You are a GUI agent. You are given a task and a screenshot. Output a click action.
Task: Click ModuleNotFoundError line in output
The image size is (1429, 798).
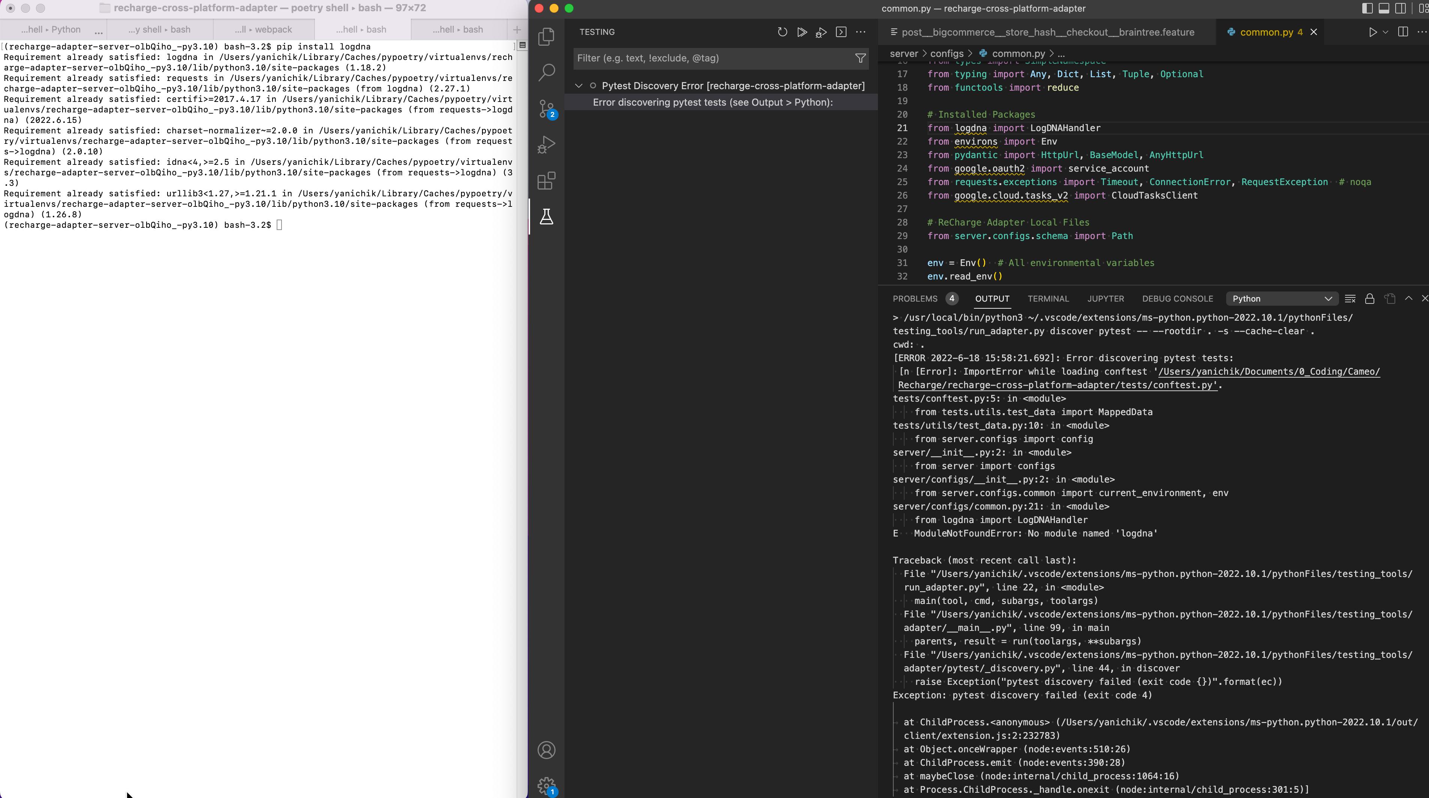pyautogui.click(x=1025, y=533)
